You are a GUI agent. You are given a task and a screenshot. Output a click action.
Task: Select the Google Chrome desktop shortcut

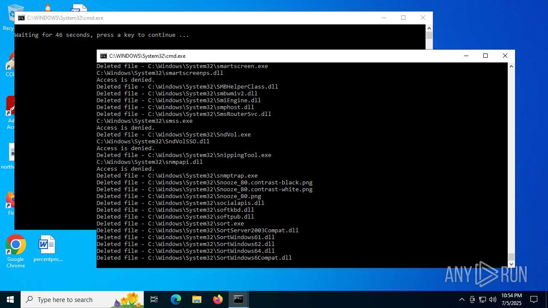(16, 252)
